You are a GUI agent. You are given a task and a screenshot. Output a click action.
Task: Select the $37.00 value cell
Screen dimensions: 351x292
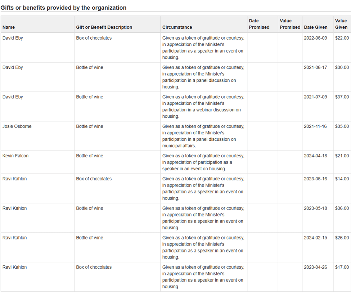pyautogui.click(x=342, y=97)
